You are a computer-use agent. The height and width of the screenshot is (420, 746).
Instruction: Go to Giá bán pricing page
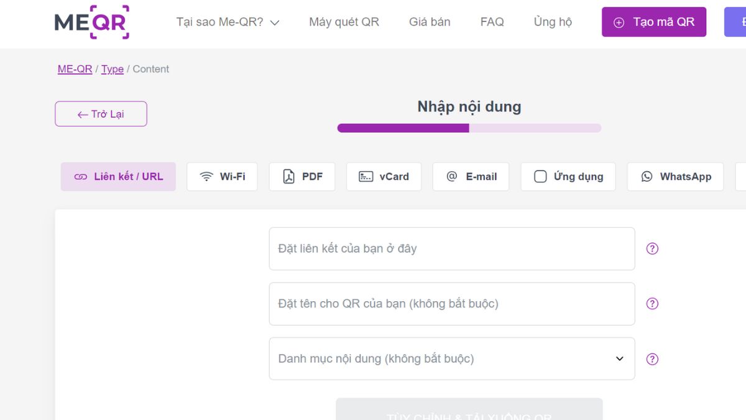coord(430,22)
